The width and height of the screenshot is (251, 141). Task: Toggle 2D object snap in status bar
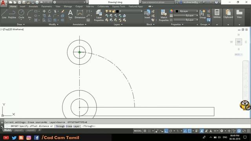point(190,131)
